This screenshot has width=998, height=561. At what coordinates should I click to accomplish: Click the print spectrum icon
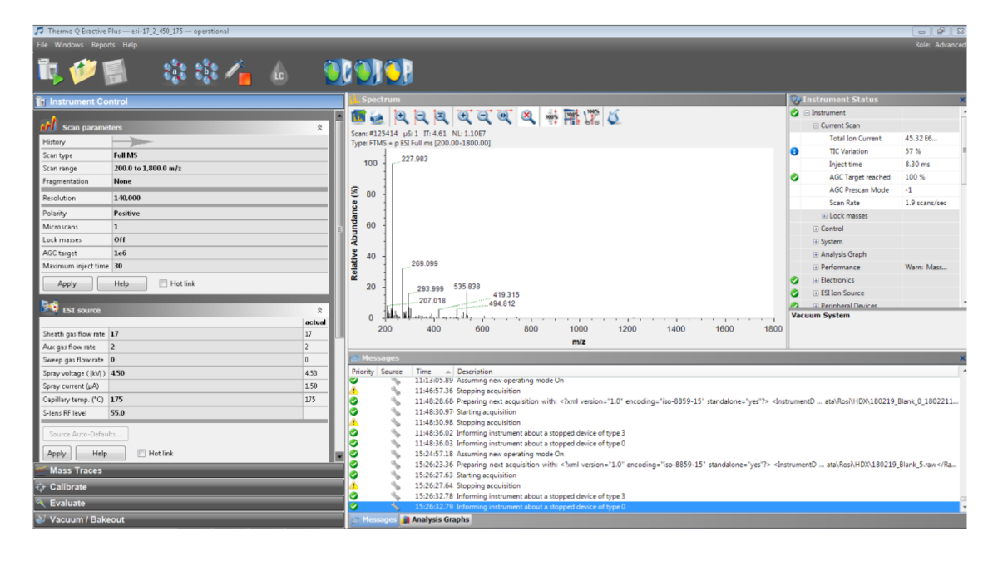377,118
